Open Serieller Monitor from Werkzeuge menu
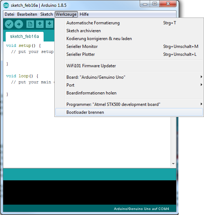The image size is (204, 215). (x=129, y=47)
